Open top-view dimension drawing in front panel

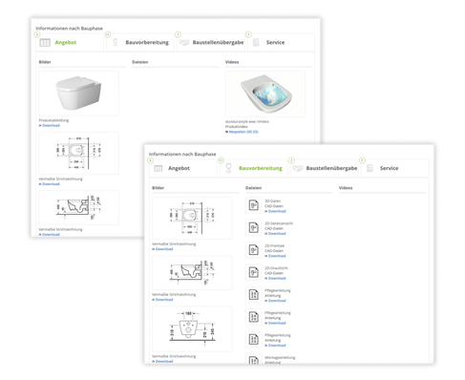pyautogui.click(x=192, y=218)
